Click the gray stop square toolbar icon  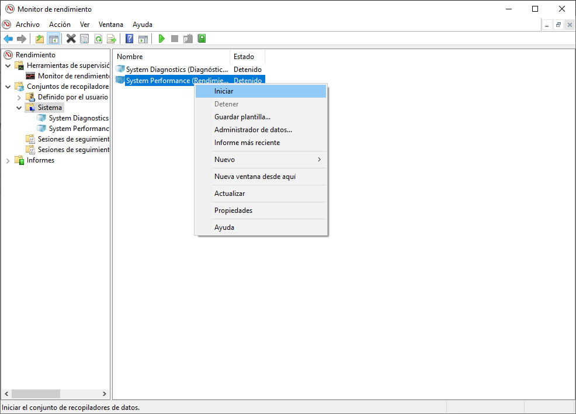[175, 39]
